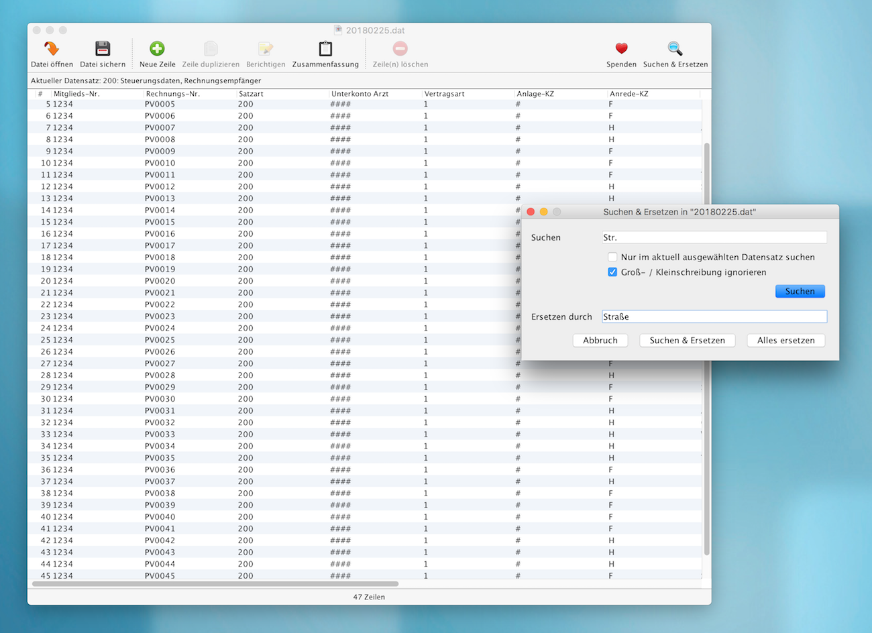Image resolution: width=872 pixels, height=633 pixels.
Task: Select cell PV0010
Action: [x=160, y=163]
